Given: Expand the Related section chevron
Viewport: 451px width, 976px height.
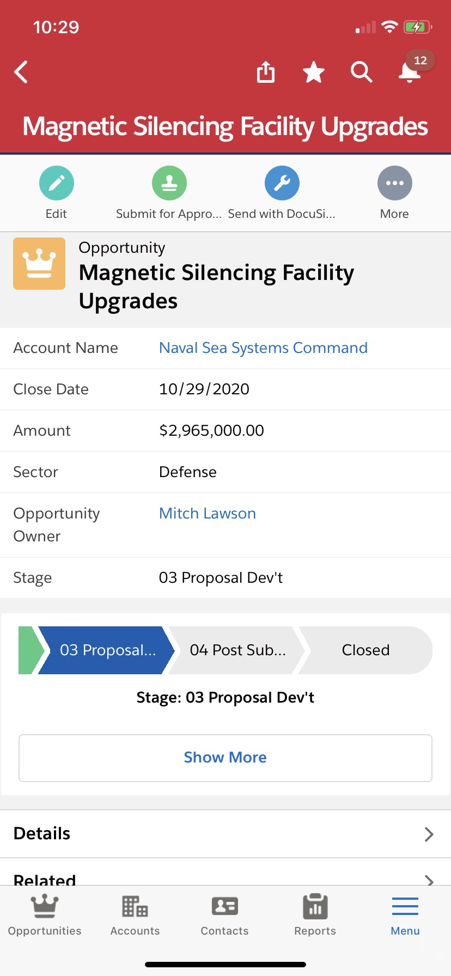Looking at the screenshot, I should (429, 879).
